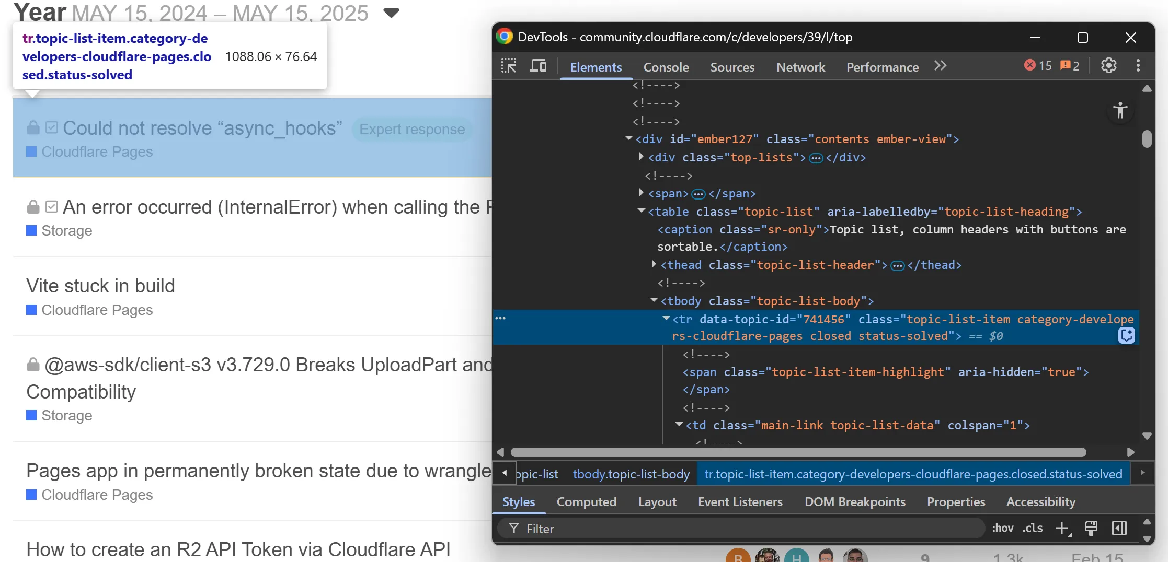Open topic 'How to create an R2 API Token'

(238, 549)
